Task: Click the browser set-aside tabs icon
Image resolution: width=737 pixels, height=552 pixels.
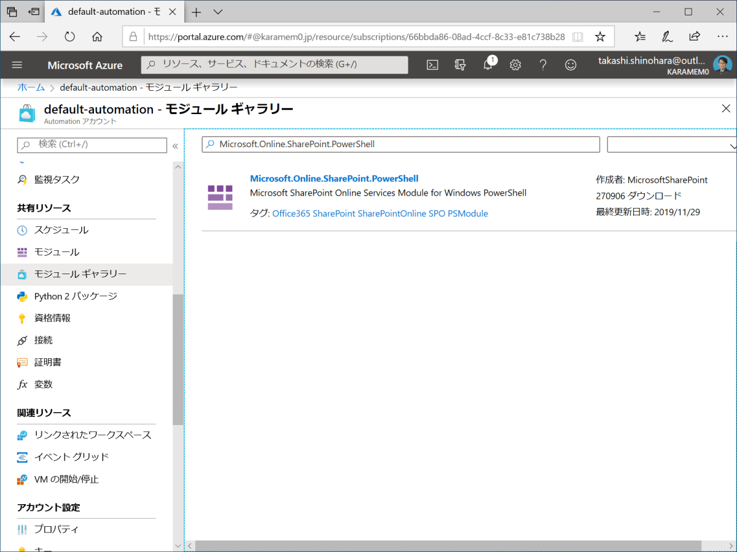Action: coord(12,12)
